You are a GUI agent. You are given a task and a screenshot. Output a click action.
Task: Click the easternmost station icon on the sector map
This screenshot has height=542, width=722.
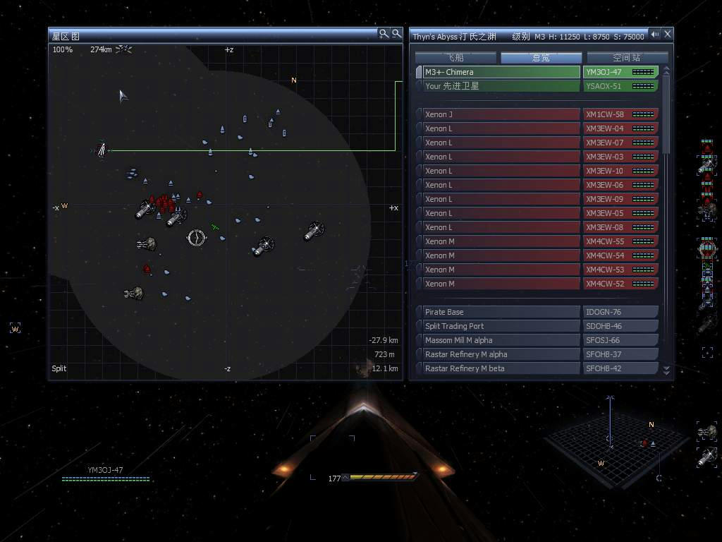tap(314, 231)
